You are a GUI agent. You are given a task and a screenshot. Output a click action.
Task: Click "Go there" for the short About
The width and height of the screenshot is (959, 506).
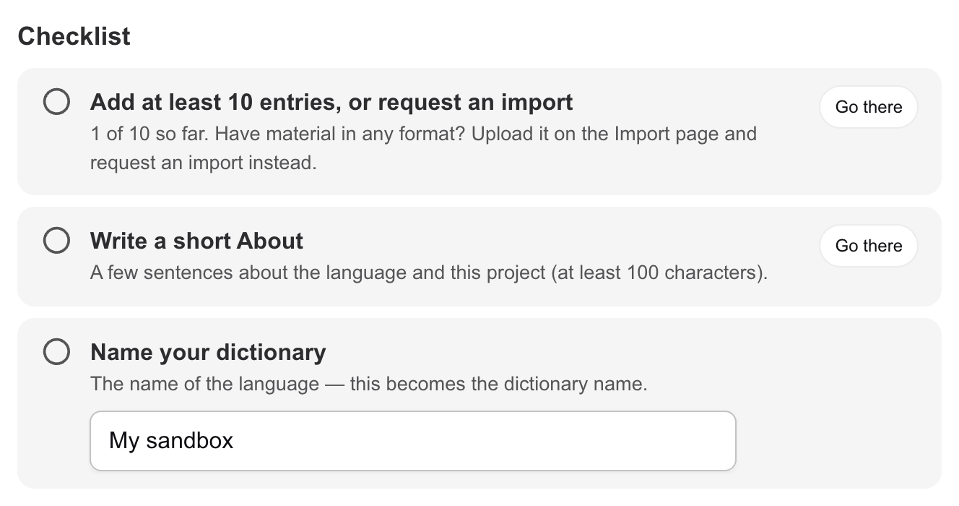click(x=869, y=246)
